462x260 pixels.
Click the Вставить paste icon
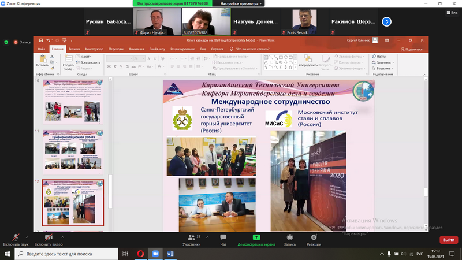click(x=42, y=59)
